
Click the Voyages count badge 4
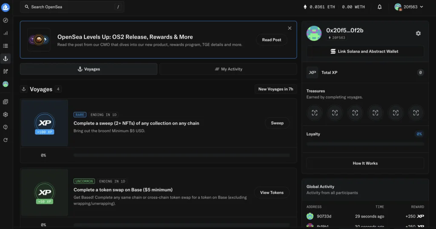(58, 89)
